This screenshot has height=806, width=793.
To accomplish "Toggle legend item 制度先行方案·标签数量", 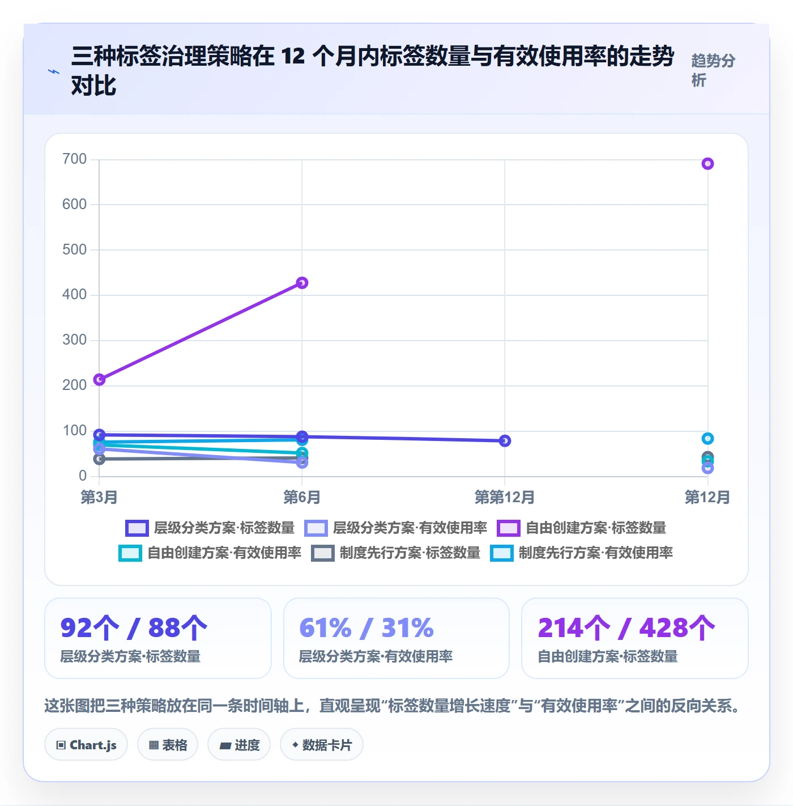I will point(395,553).
